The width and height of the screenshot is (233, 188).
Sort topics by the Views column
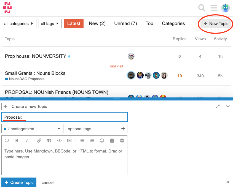(x=200, y=39)
